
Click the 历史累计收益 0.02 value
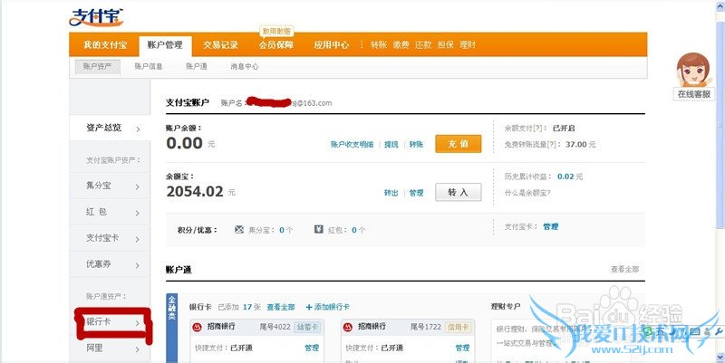point(565,177)
